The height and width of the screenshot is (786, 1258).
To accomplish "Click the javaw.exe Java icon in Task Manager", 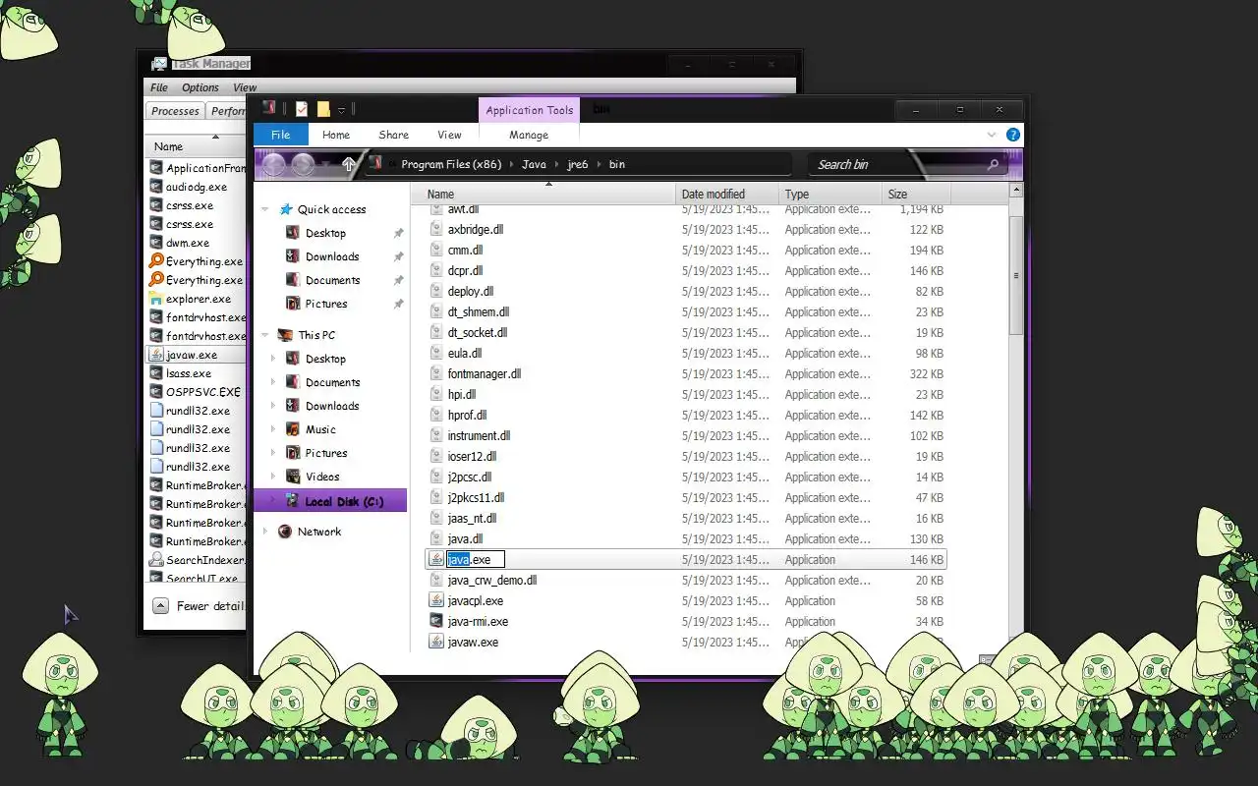I will coord(156,355).
